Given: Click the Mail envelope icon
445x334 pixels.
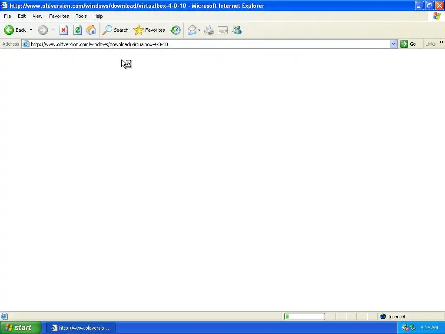Looking at the screenshot, I should (x=192, y=30).
